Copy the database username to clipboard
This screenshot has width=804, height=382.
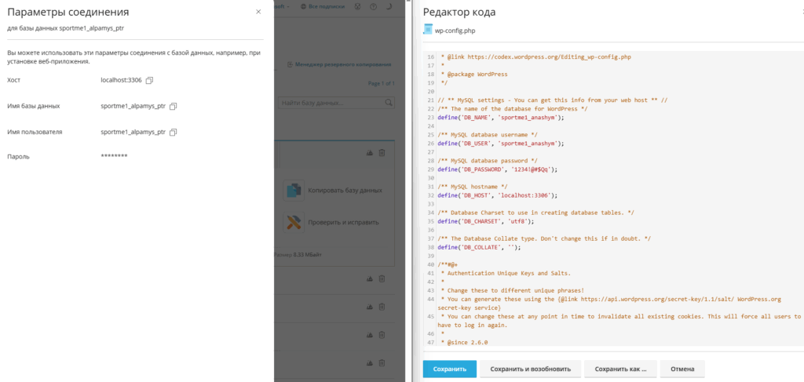pyautogui.click(x=174, y=132)
